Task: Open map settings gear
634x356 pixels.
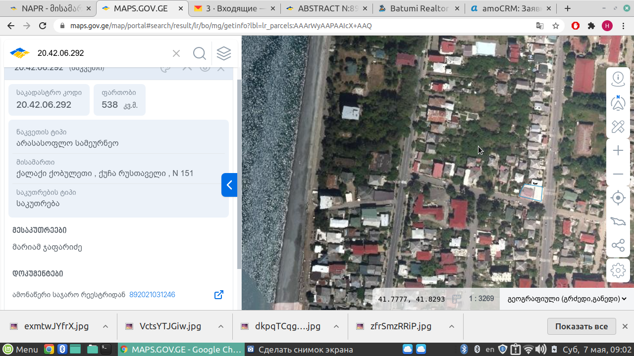Action: [x=618, y=270]
